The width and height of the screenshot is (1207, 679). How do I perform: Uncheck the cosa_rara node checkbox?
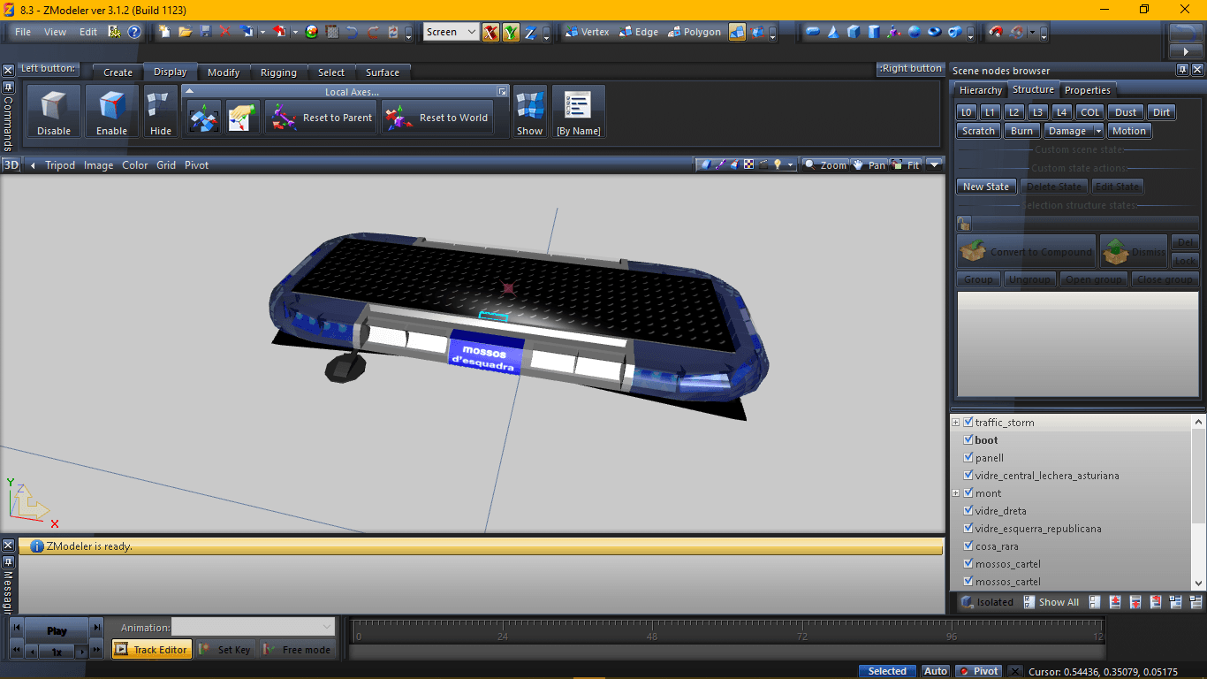(968, 546)
